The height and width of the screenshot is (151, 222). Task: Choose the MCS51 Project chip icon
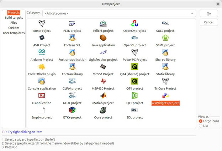point(103,66)
